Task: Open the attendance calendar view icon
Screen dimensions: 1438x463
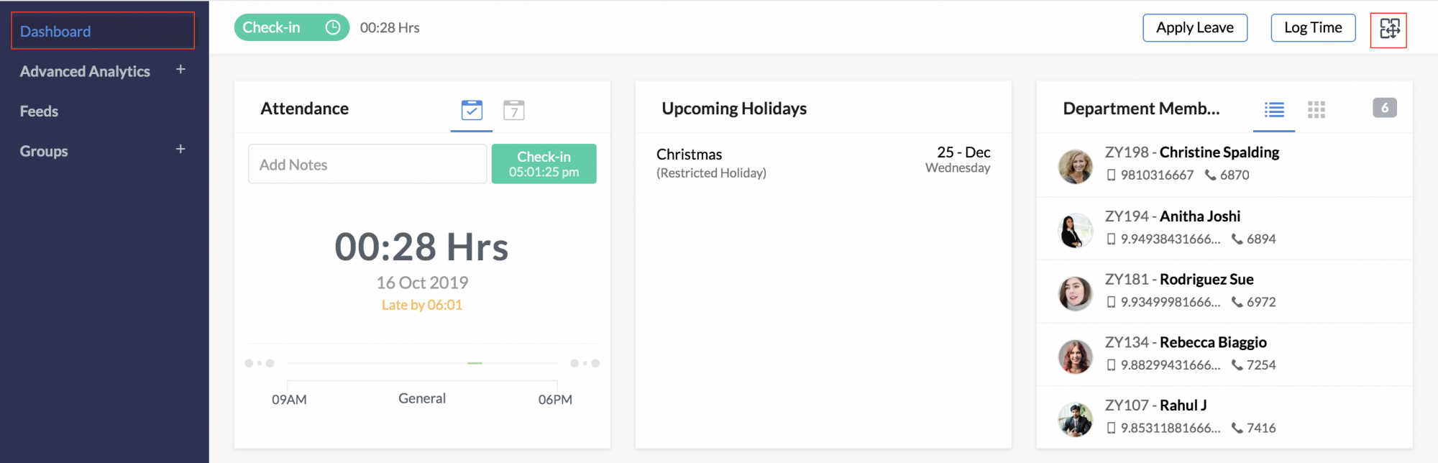Action: pos(513,110)
